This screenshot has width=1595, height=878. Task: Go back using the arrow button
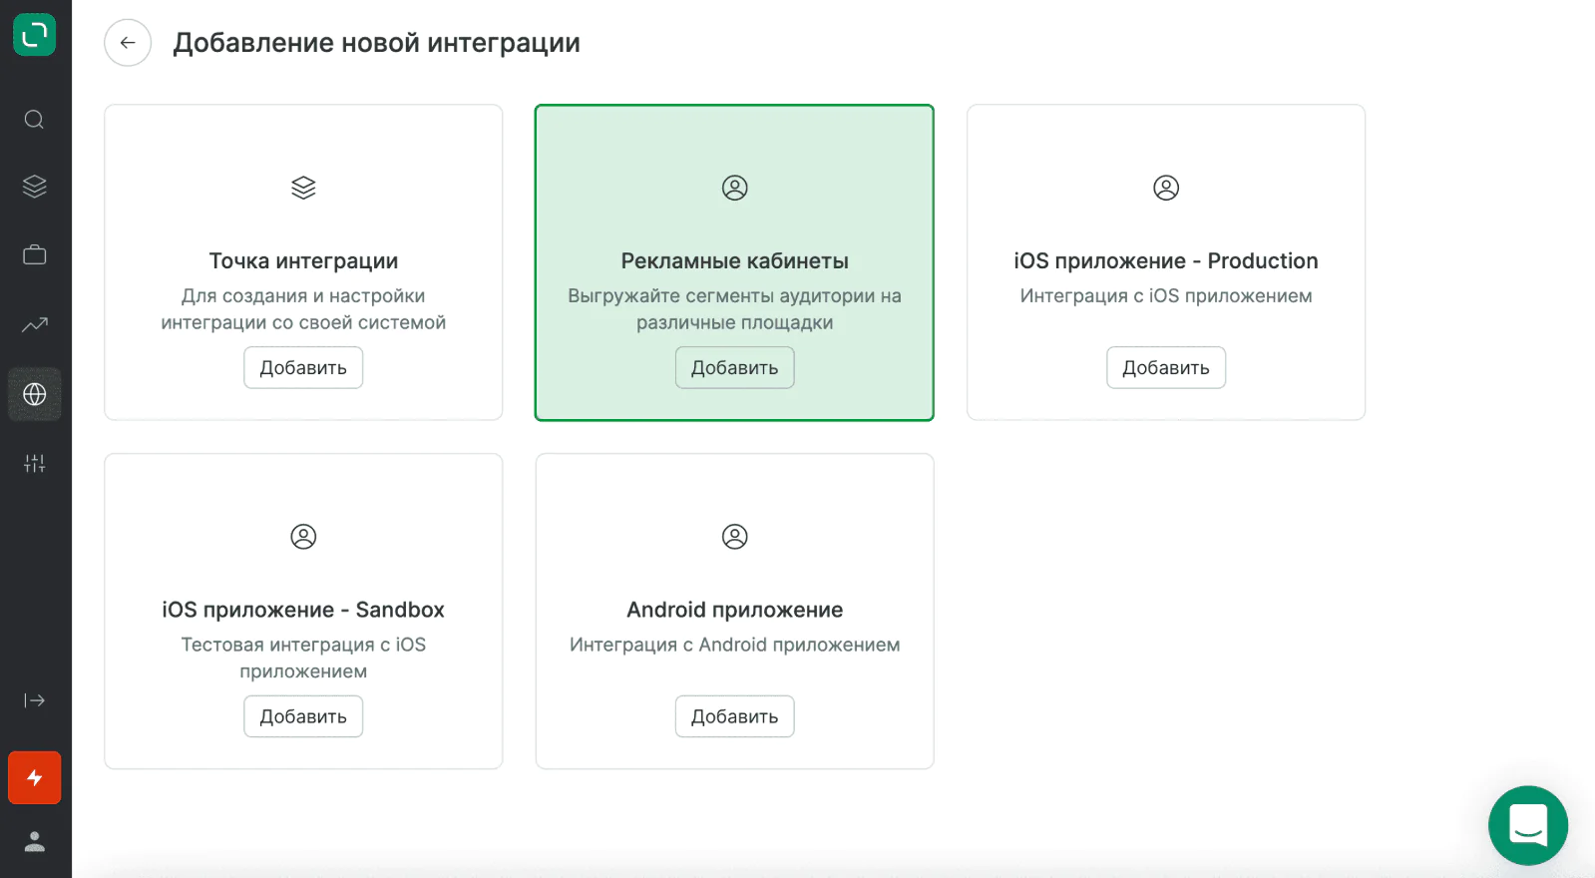point(128,43)
